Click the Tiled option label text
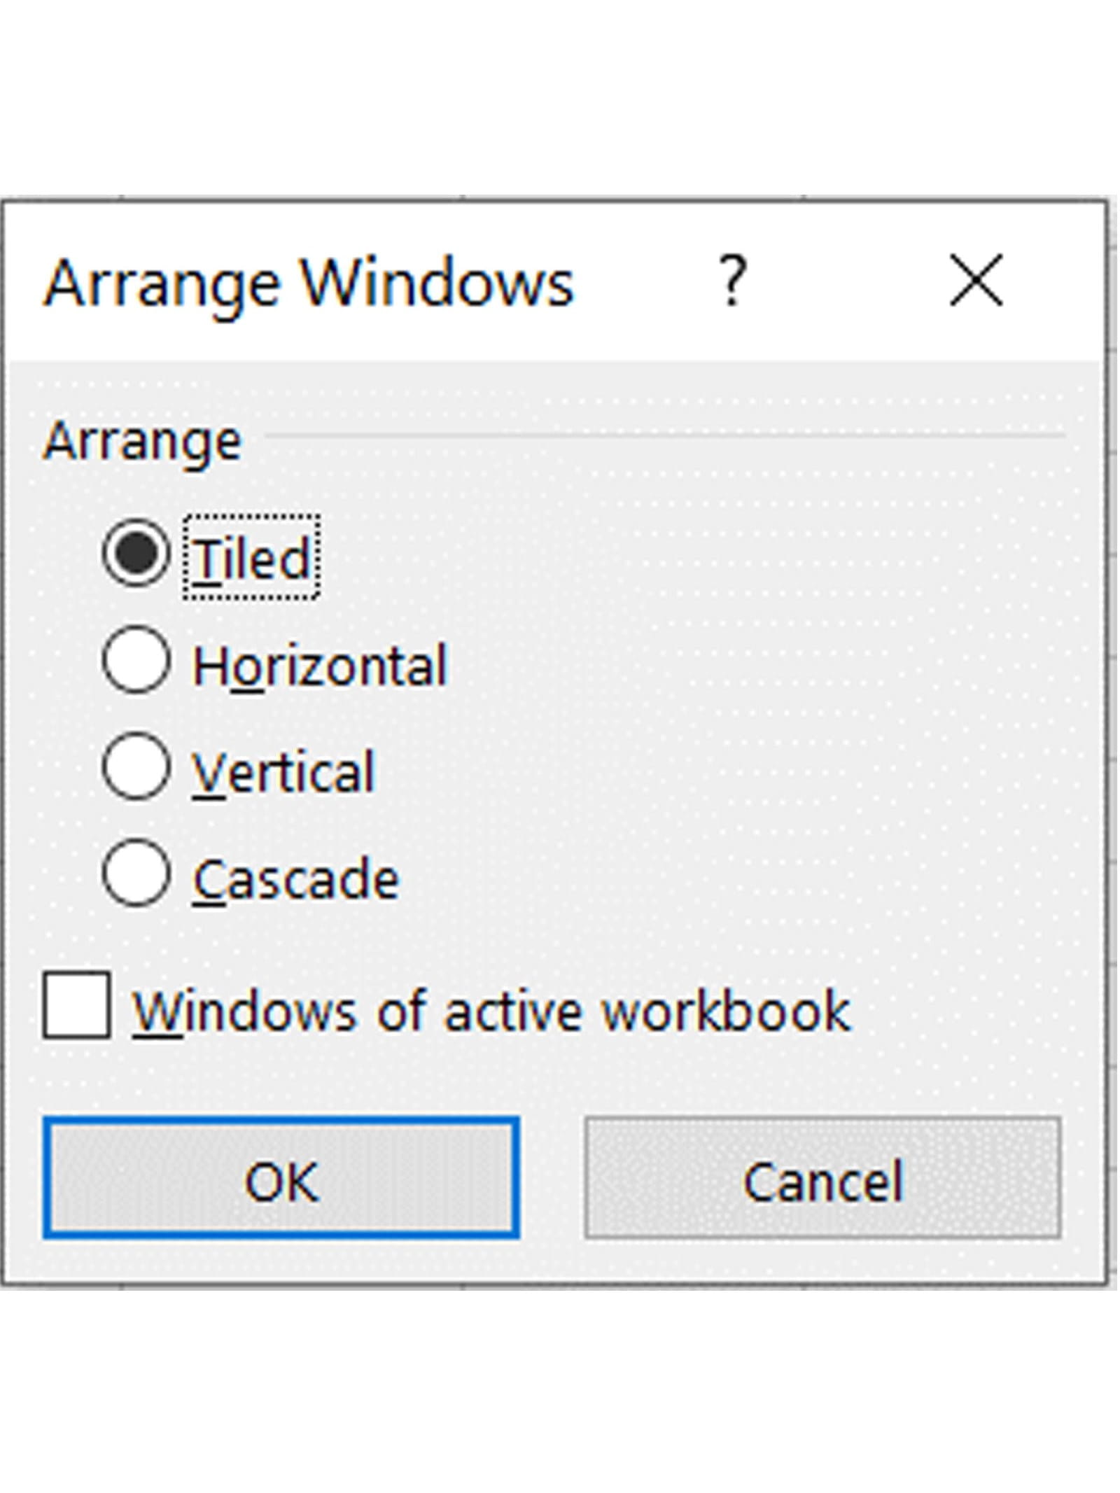Image resolution: width=1120 pixels, height=1493 pixels. (x=252, y=559)
